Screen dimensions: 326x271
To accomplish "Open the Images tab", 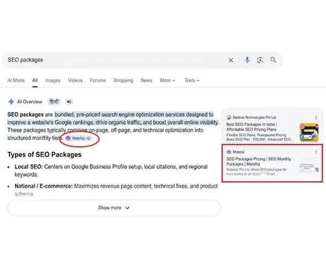I will pyautogui.click(x=53, y=81).
